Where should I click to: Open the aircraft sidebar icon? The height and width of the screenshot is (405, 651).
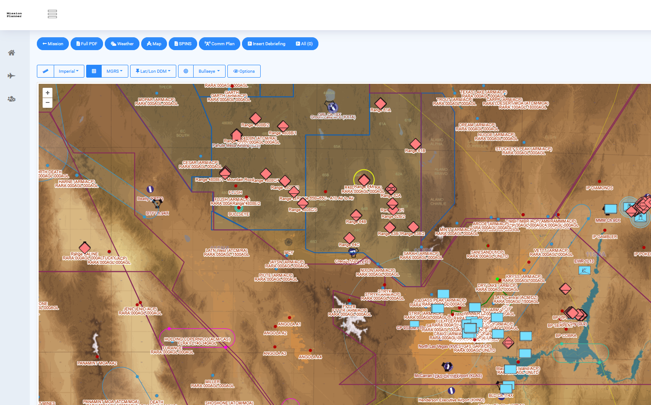(x=12, y=76)
